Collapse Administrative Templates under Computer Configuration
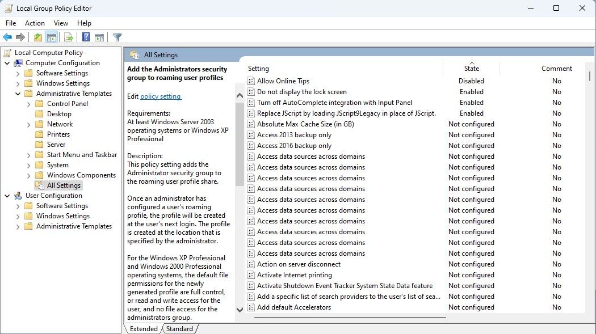The height and width of the screenshot is (334, 596). coord(18,94)
